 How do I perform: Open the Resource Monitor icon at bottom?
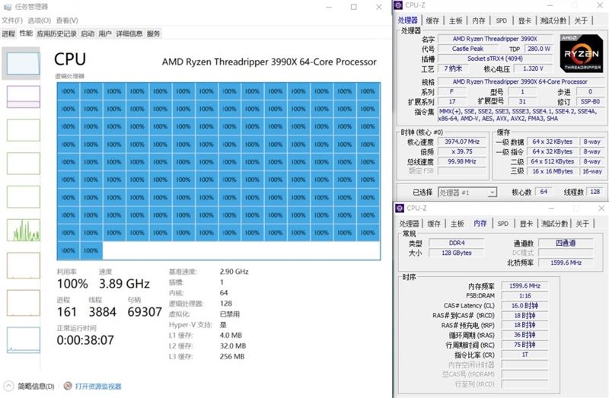(x=68, y=386)
